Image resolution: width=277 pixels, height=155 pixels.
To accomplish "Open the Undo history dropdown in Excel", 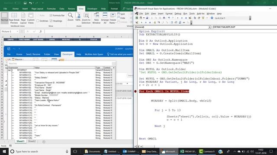I will coord(33,3).
